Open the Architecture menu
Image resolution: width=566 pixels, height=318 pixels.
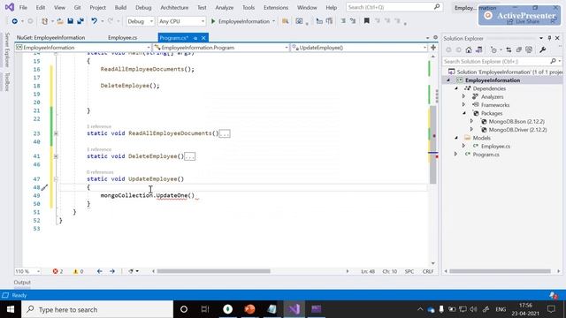(174, 7)
